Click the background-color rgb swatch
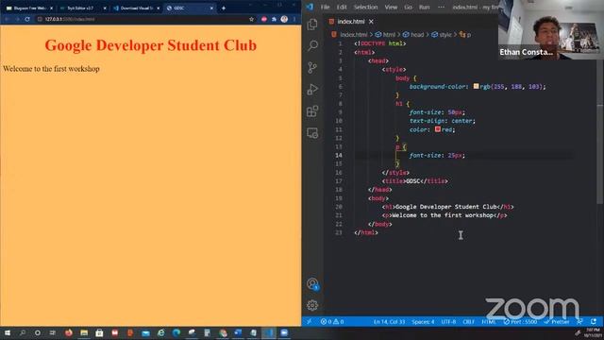This screenshot has height=340, width=604. pos(476,86)
